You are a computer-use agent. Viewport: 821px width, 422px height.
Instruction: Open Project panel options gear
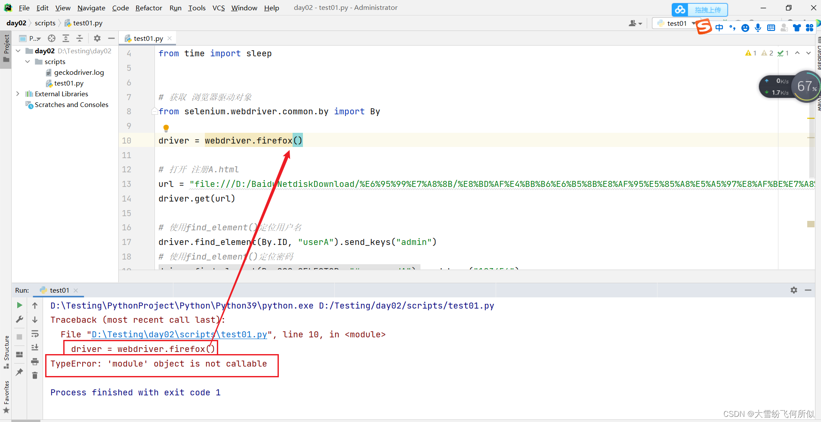[x=97, y=38]
